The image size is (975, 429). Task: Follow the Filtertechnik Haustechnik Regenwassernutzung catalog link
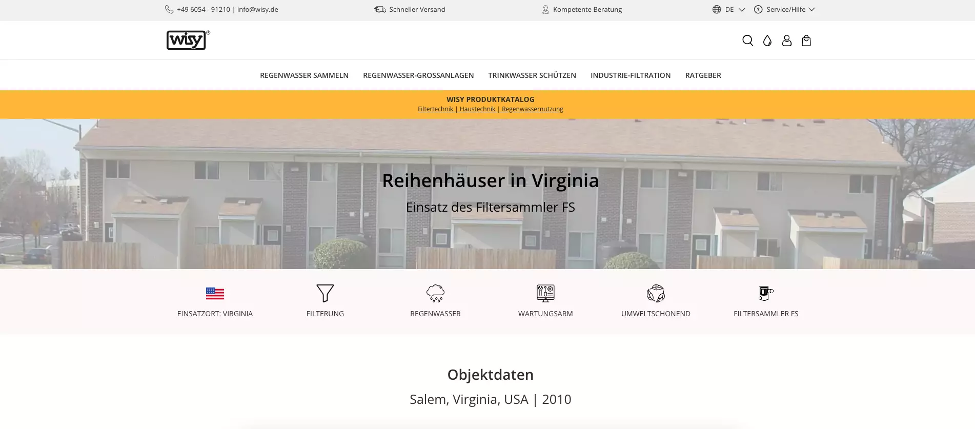pyautogui.click(x=490, y=109)
